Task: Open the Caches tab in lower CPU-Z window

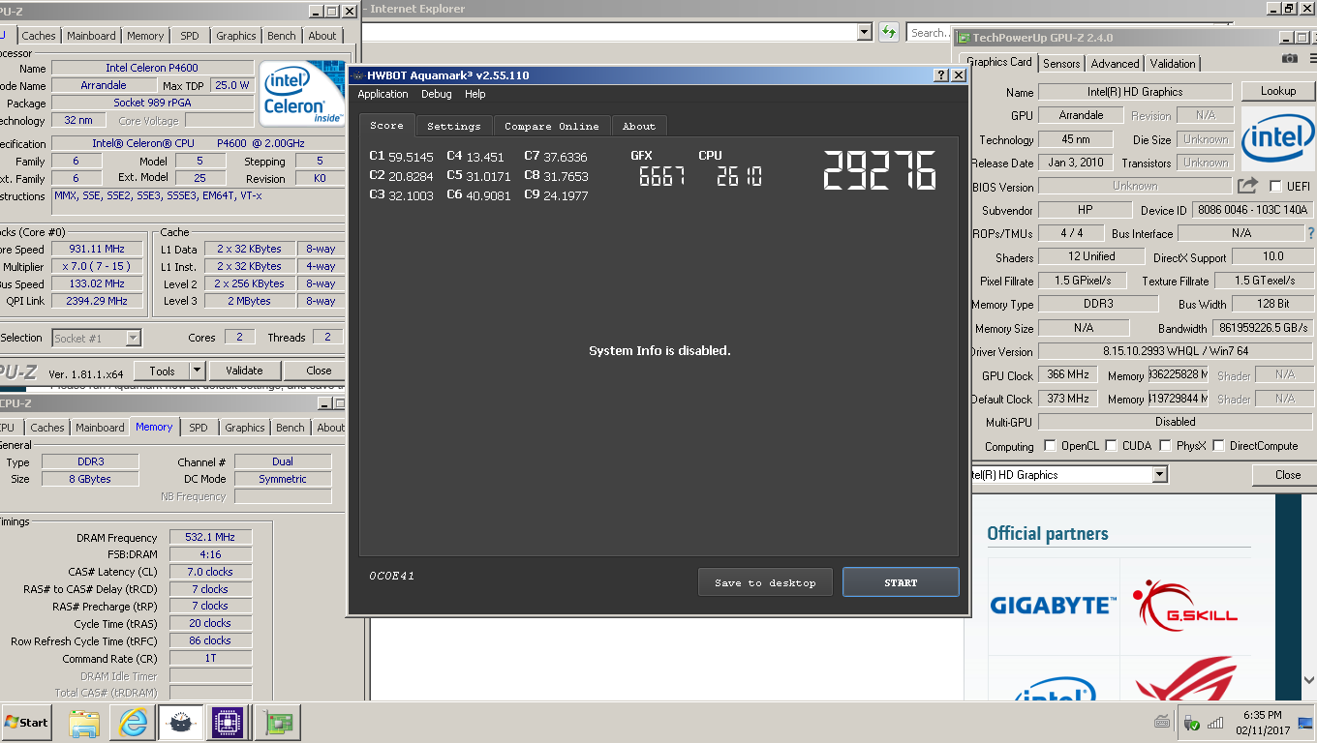Action: (x=46, y=428)
